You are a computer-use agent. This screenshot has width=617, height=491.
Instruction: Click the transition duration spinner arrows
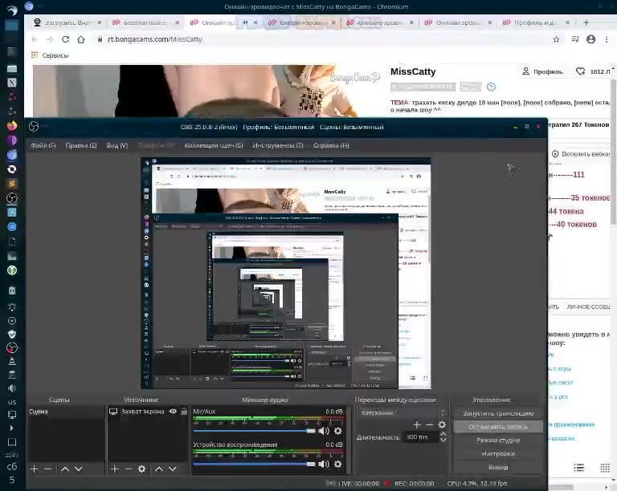click(x=443, y=437)
